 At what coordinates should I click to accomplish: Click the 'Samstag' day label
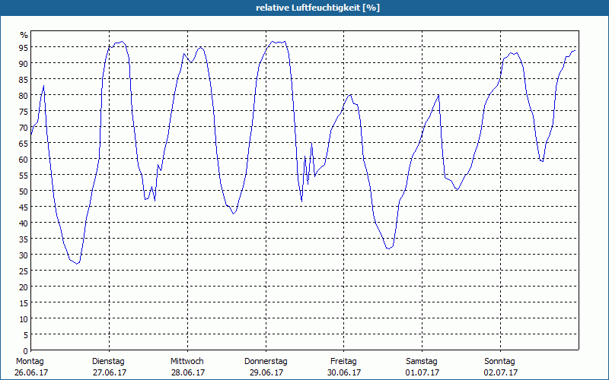(x=422, y=362)
